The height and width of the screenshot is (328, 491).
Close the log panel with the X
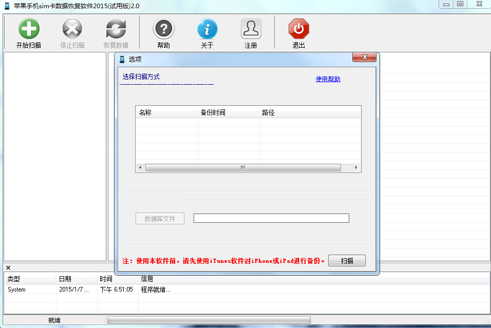[x=8, y=267]
